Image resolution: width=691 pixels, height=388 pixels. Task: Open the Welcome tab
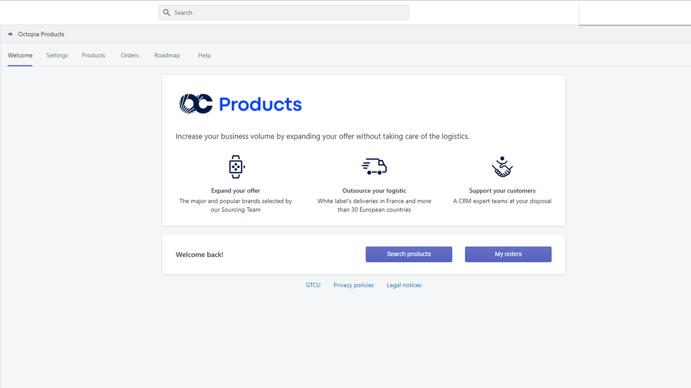[x=20, y=56]
